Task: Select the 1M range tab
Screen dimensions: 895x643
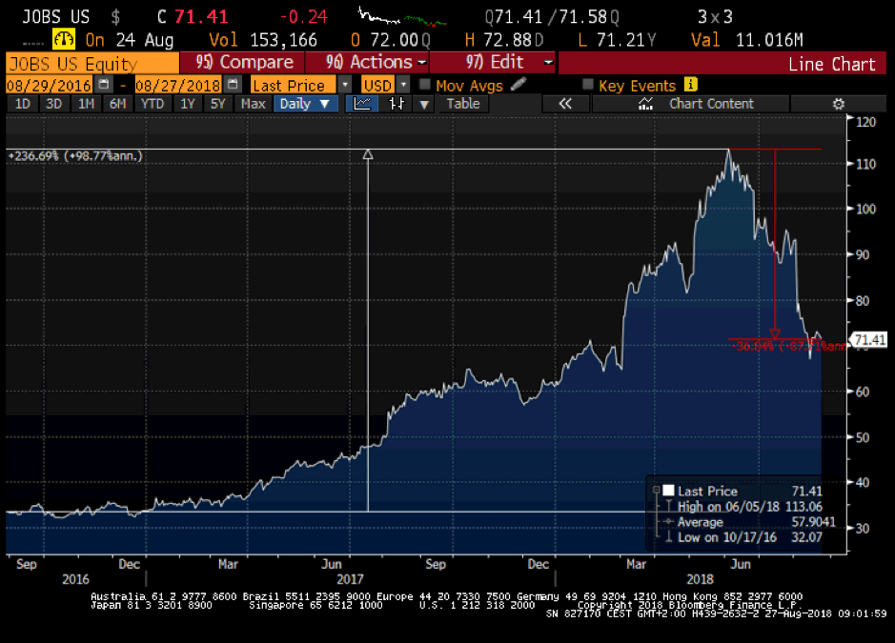Action: (86, 104)
